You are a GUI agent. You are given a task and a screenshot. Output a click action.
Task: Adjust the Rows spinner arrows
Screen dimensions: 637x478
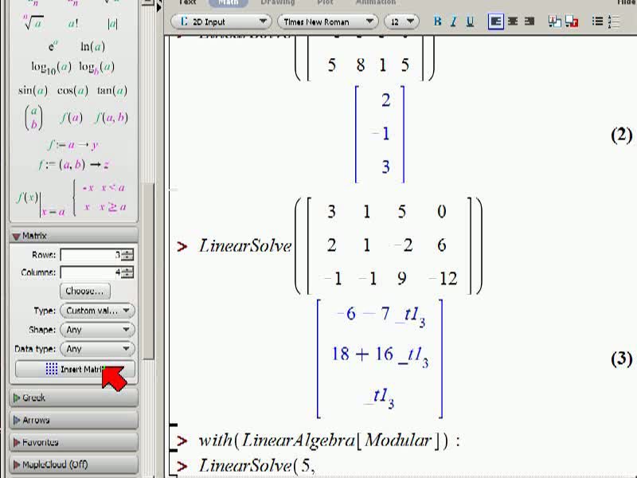tap(127, 255)
